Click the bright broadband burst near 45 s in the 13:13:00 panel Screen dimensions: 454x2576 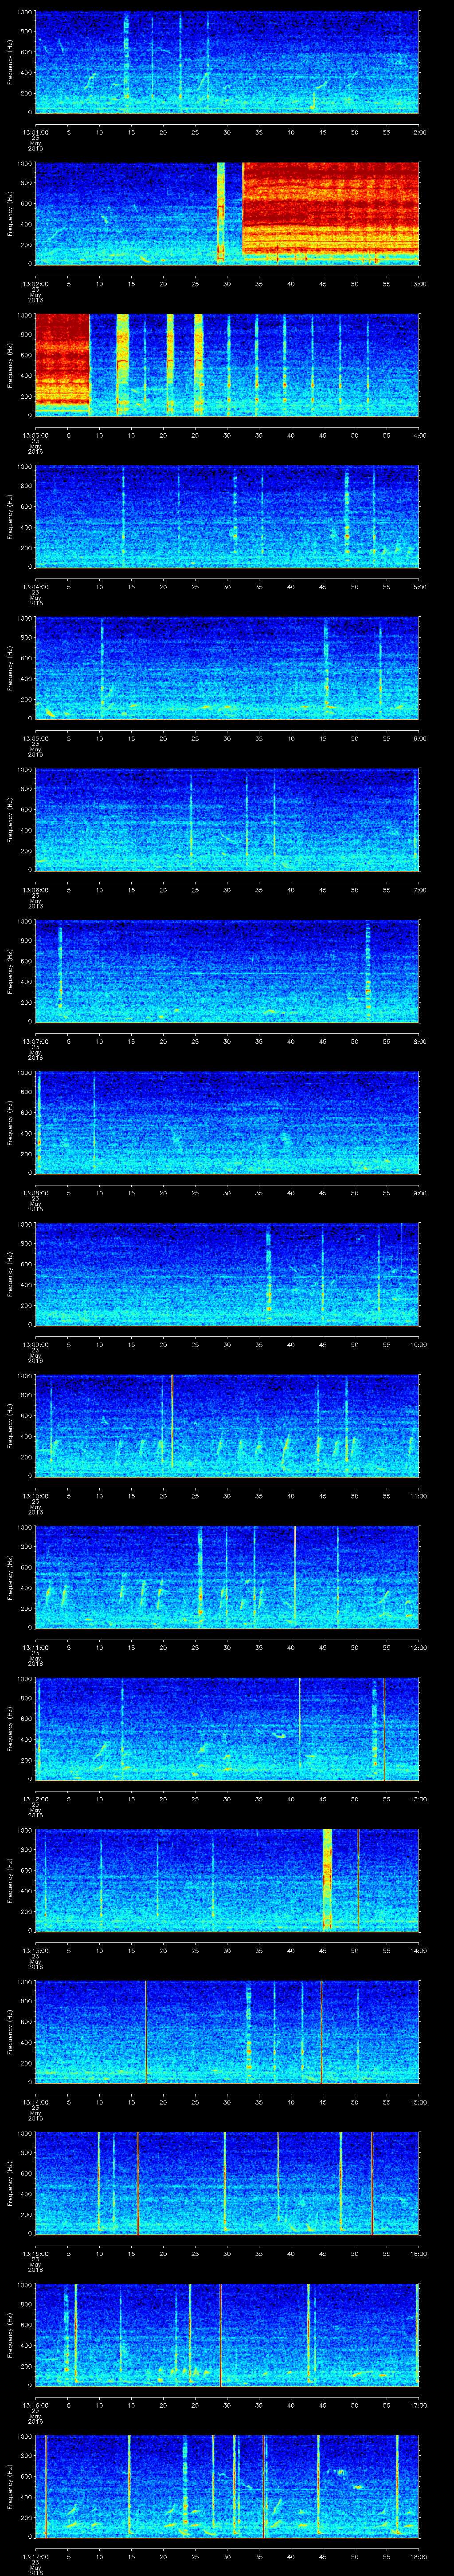(327, 1880)
